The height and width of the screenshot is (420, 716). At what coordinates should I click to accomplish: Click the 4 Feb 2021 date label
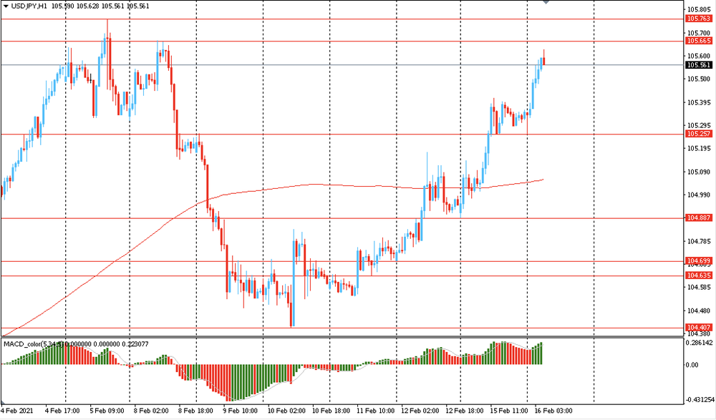[17, 411]
